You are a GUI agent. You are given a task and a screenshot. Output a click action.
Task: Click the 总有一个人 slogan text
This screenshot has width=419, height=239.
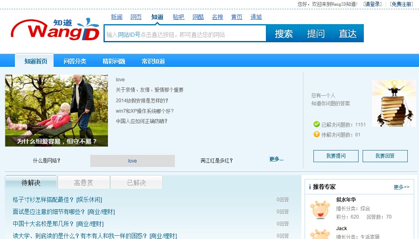click(323, 95)
